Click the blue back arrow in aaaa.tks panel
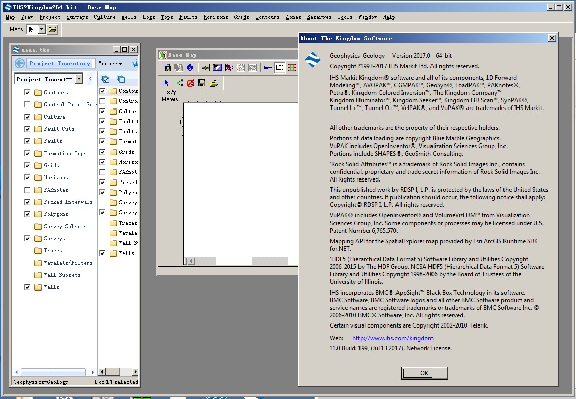The width and height of the screenshot is (576, 399). coord(19,63)
